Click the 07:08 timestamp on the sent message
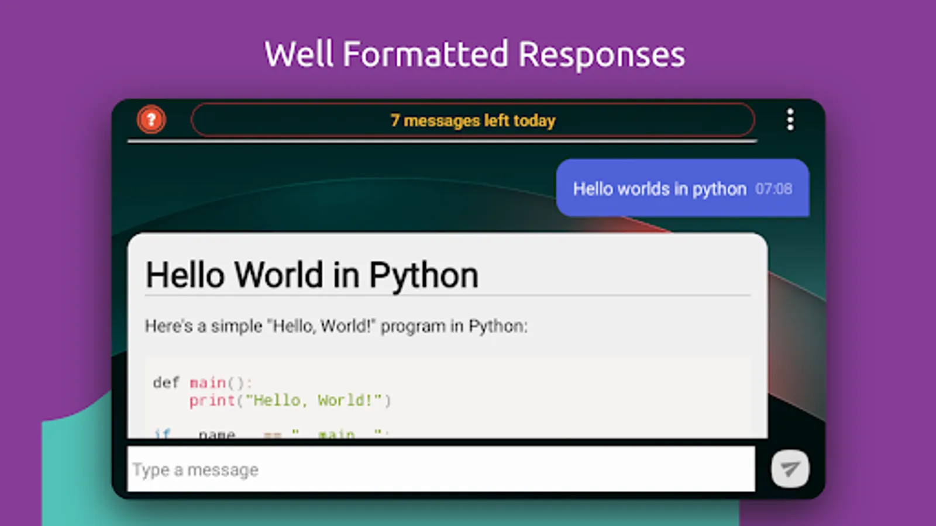Viewport: 936px width, 526px height. pos(773,189)
